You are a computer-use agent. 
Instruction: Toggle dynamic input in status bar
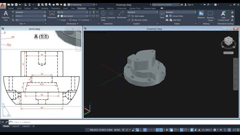(137, 130)
